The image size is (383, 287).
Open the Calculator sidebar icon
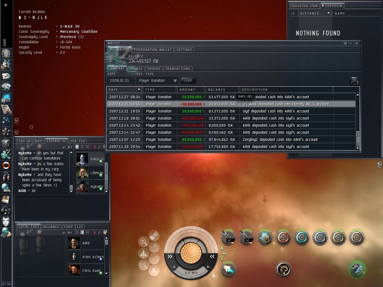(x=6, y=232)
